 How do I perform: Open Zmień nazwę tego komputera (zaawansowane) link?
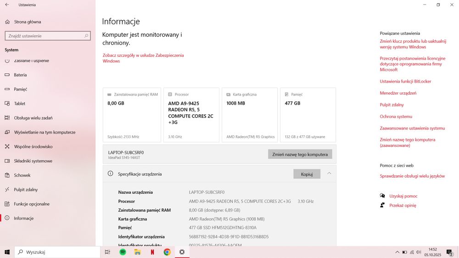point(408,143)
